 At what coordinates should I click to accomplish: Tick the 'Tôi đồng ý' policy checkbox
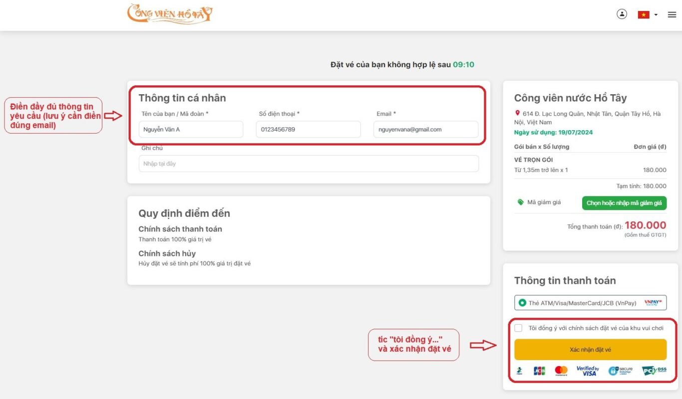(x=518, y=328)
